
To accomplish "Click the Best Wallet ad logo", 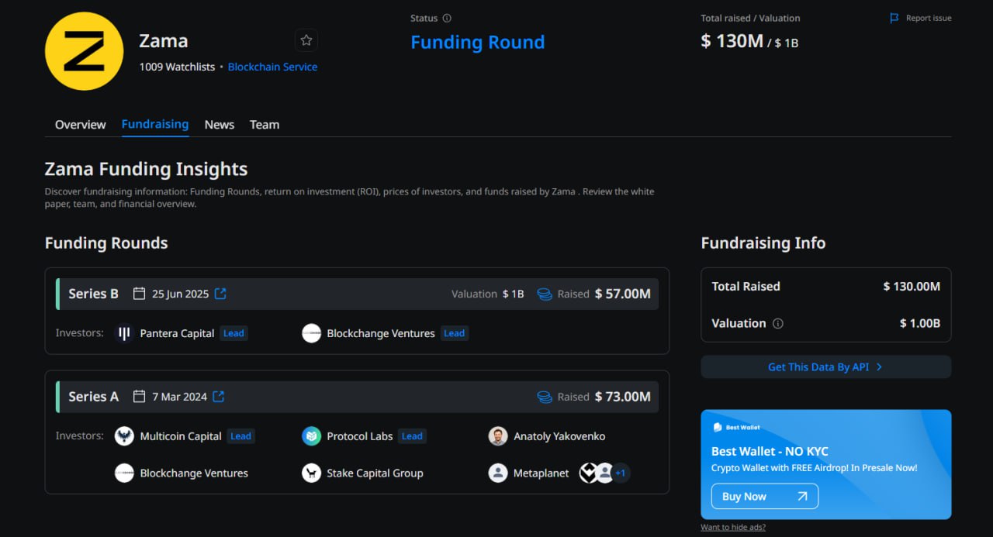I will coord(735,428).
